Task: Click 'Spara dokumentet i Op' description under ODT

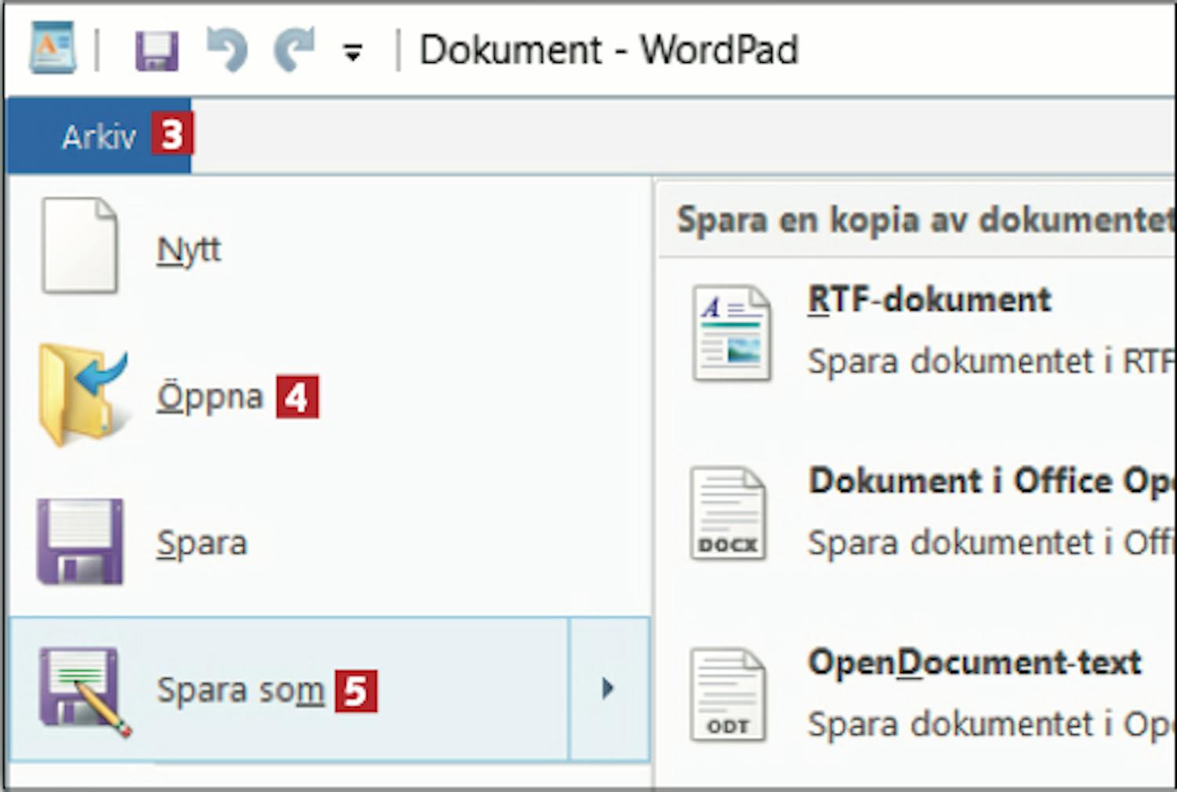Action: coord(992,724)
